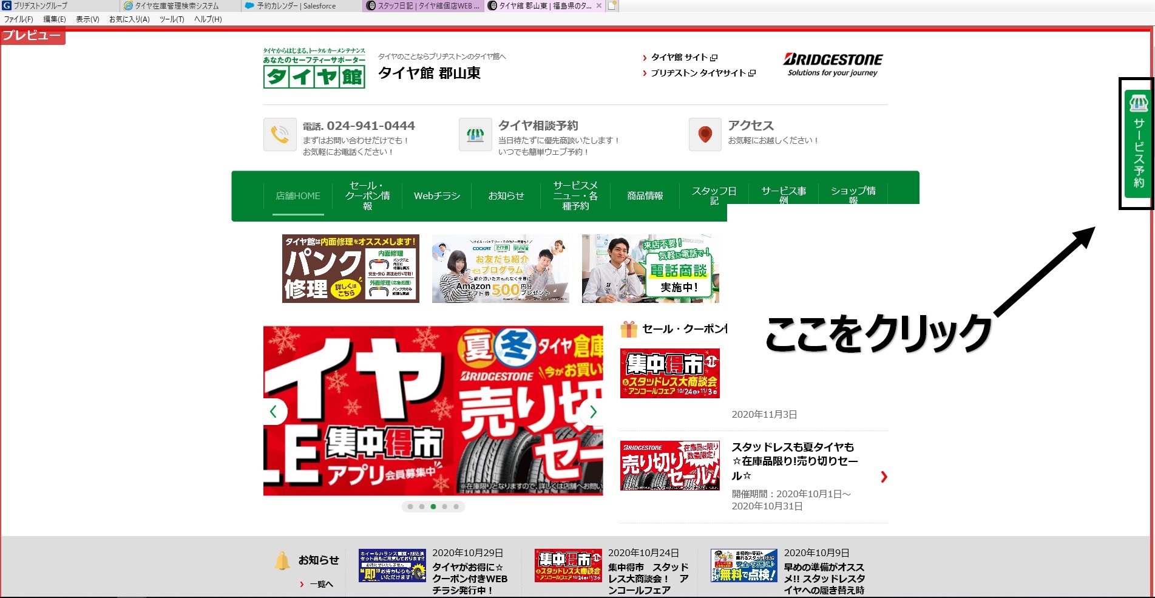Click the map pin icon beside アクセス
Image resolution: width=1155 pixels, height=598 pixels.
(x=705, y=134)
